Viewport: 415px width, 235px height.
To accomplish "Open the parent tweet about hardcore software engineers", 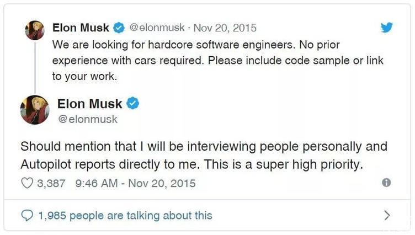I will coord(217,60).
